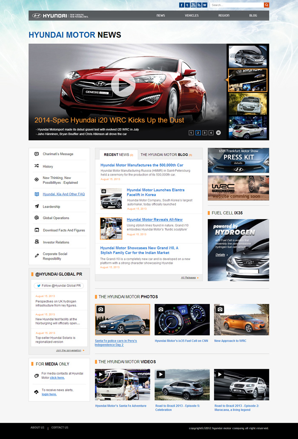Screen dimensions: 298x439
Task: Click the Twitter social icon
Action: [x=187, y=5]
